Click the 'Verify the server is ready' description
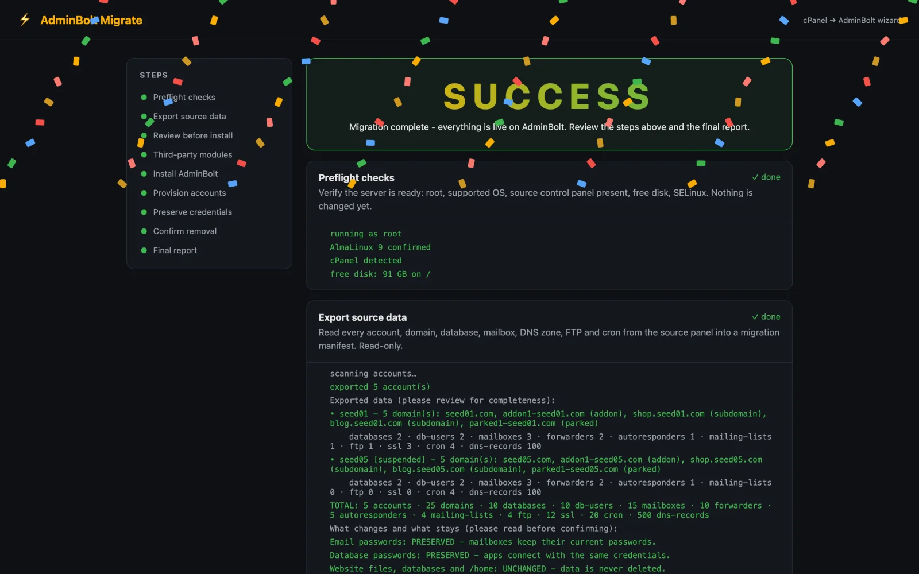919x574 pixels. [536, 199]
